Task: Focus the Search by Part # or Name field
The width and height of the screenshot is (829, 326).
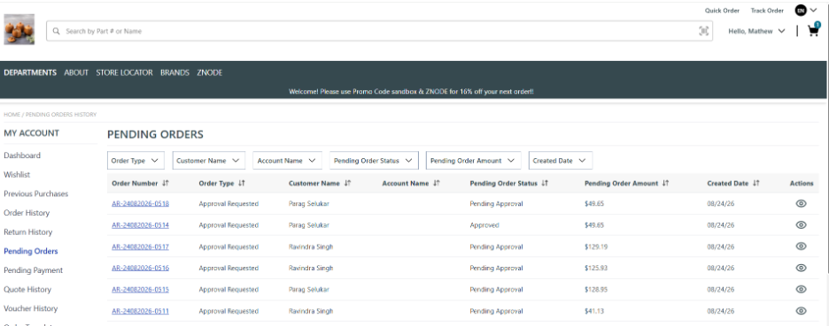Action: click(379, 31)
